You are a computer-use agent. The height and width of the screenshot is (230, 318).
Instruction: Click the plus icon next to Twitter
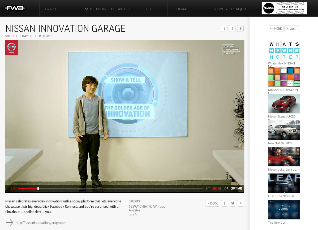point(240,203)
